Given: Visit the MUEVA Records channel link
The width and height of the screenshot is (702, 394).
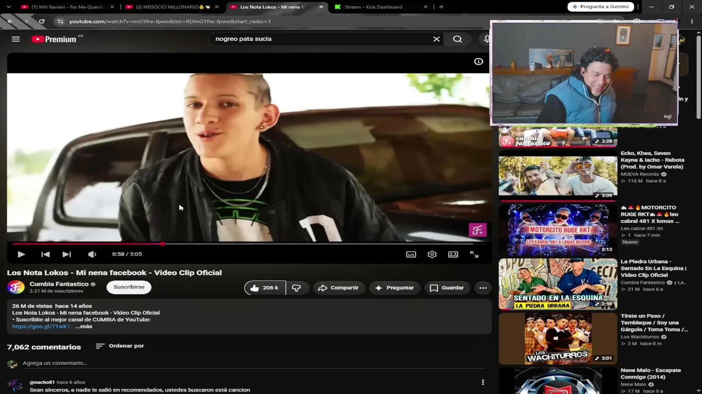Looking at the screenshot, I should coord(640,174).
